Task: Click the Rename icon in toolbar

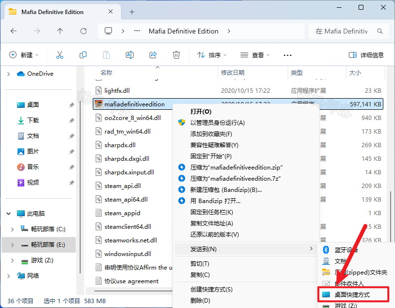Action: tap(130, 55)
